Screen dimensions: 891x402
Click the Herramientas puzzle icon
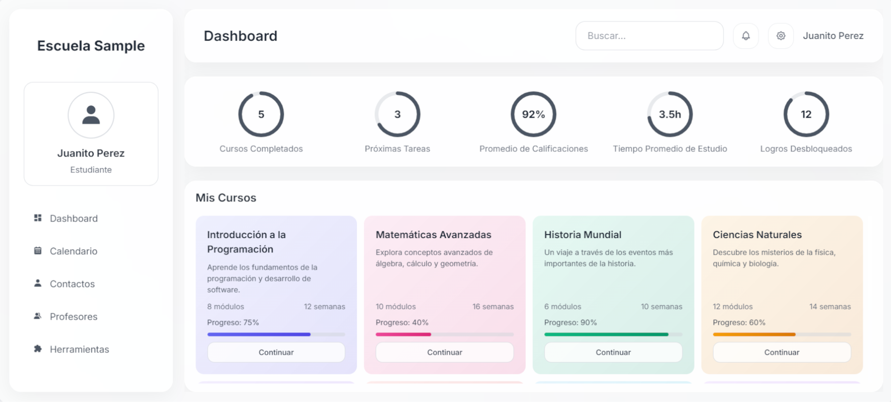click(38, 349)
